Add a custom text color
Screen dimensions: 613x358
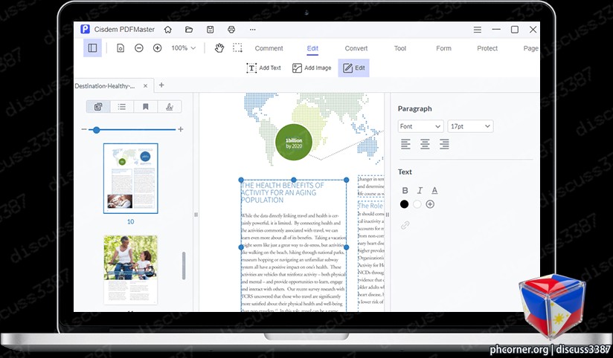tap(430, 204)
